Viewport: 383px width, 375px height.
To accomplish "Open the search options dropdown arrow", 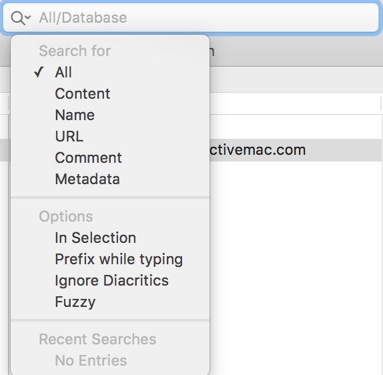I will (x=28, y=17).
